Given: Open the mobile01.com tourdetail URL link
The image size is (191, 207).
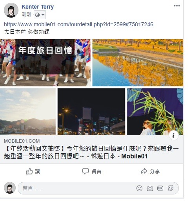Looking at the screenshot, I should pyautogui.click(x=78, y=24).
